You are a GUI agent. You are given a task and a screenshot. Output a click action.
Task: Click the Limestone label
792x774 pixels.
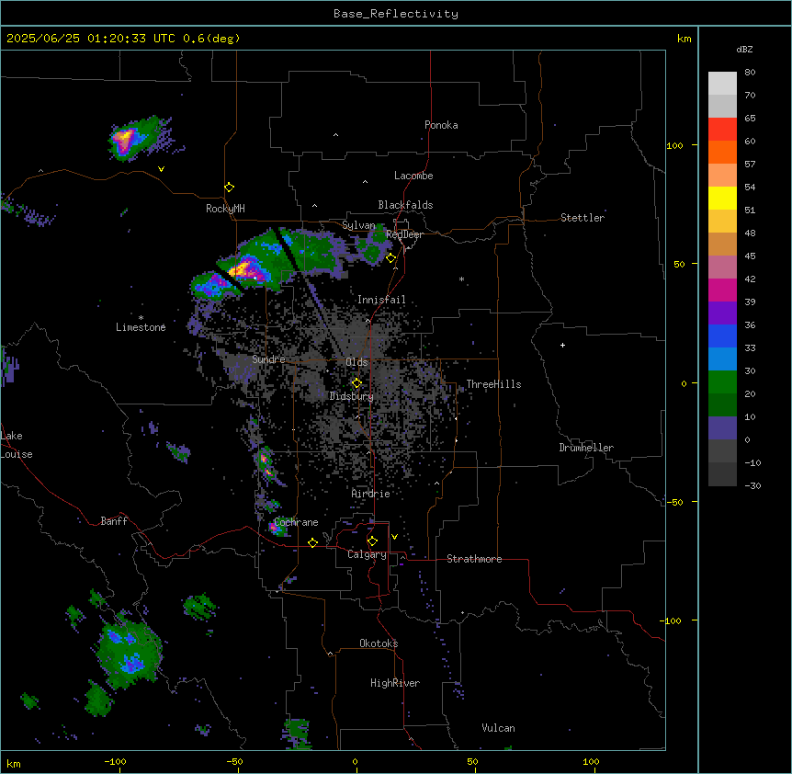(x=141, y=327)
